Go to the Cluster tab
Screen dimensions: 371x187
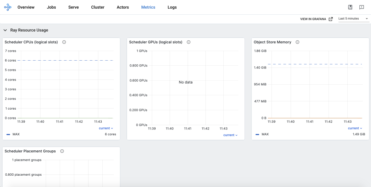(x=98, y=7)
